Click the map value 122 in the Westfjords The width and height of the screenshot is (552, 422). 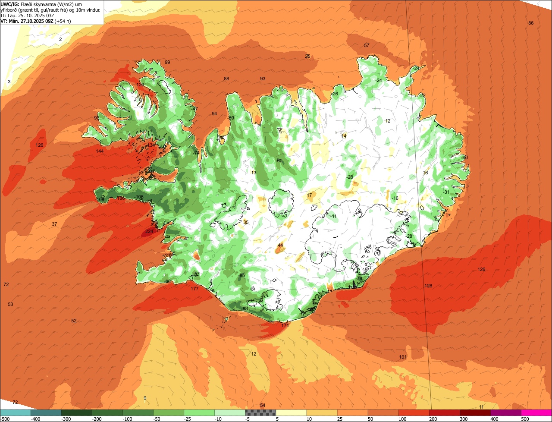pyautogui.click(x=141, y=85)
